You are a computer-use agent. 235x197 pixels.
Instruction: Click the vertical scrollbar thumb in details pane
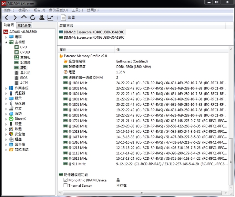(231, 162)
